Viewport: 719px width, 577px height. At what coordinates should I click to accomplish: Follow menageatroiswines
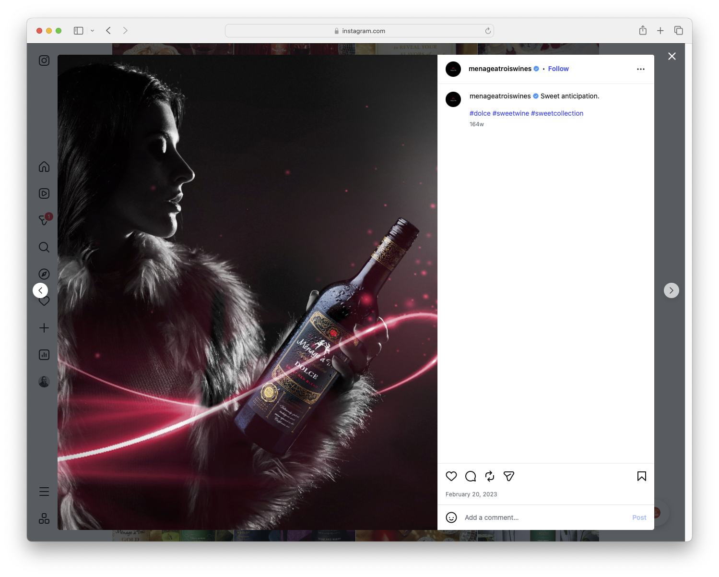click(x=558, y=69)
